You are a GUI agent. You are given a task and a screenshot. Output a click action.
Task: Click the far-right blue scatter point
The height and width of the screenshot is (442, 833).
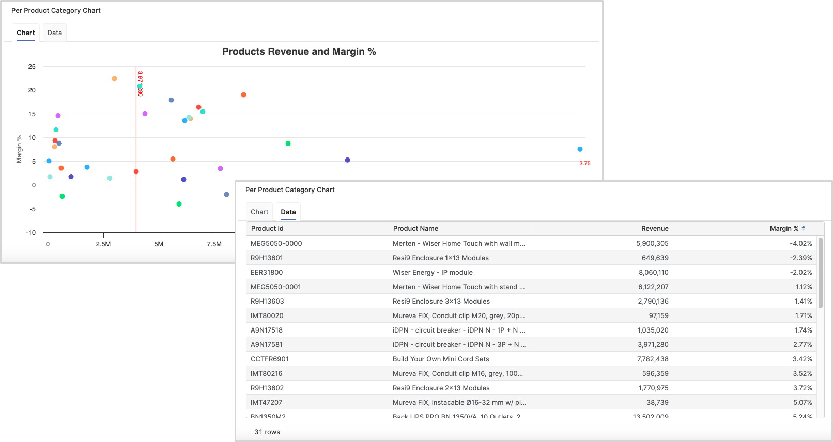[x=580, y=149]
